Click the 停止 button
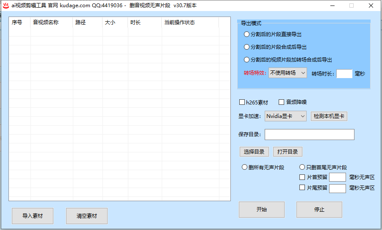This screenshot has width=382, height=230. pyautogui.click(x=319, y=210)
